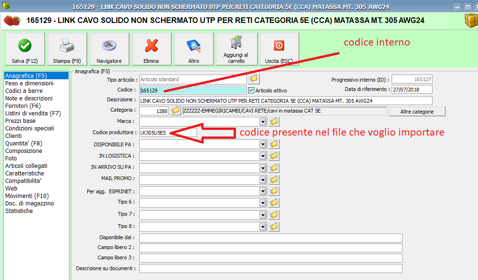Open Condizioni speciali section
478x280 pixels.
tap(30, 128)
